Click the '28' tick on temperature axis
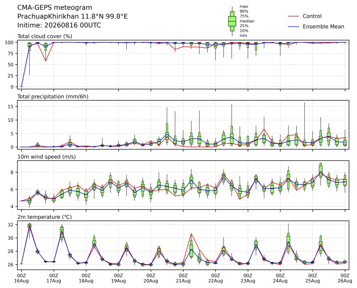 point(11,251)
